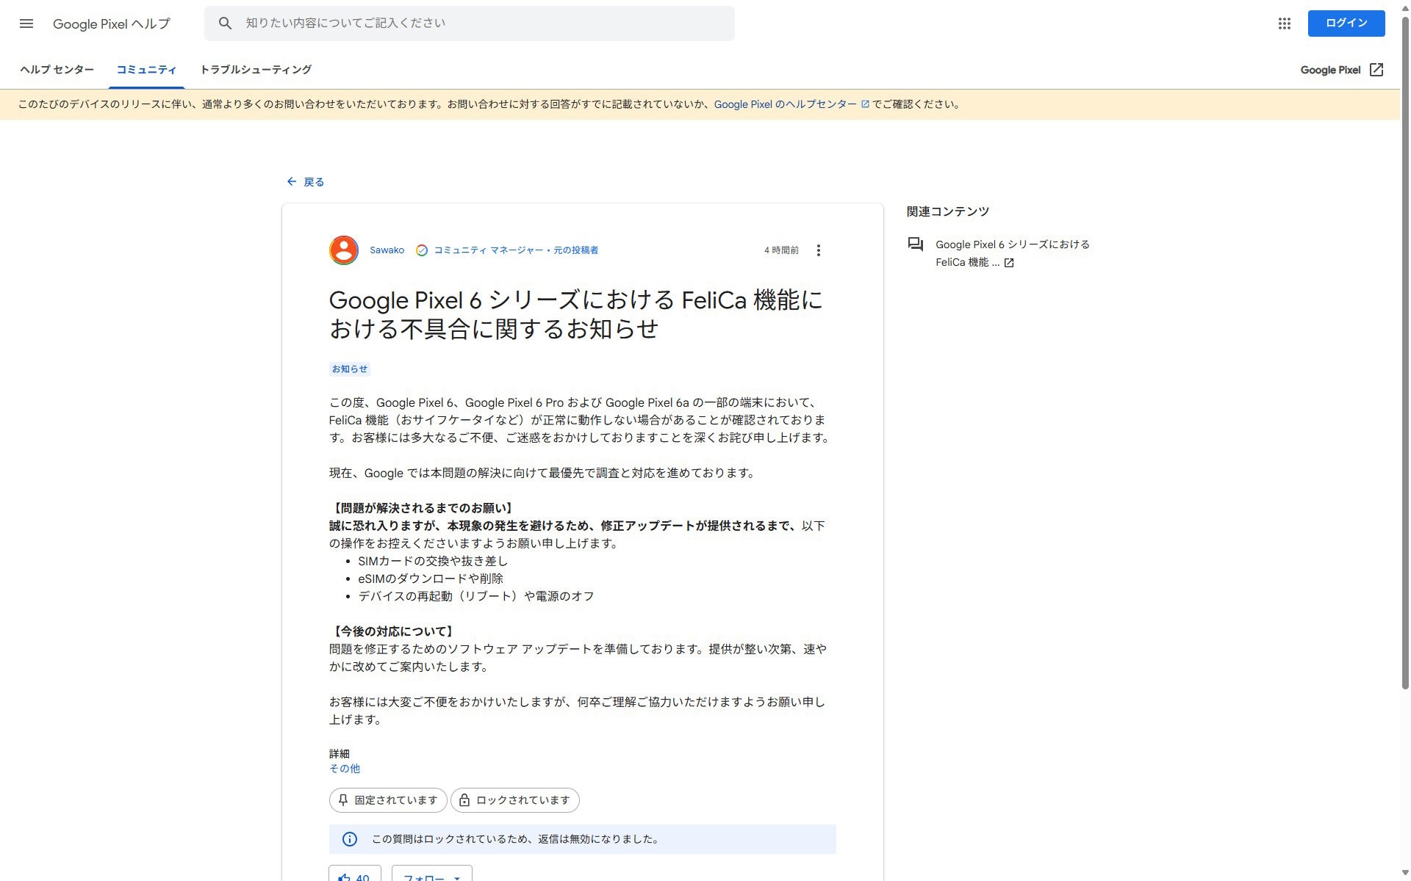The width and height of the screenshot is (1411, 881).
Task: Click the お知らせ tag label
Action: tap(349, 369)
